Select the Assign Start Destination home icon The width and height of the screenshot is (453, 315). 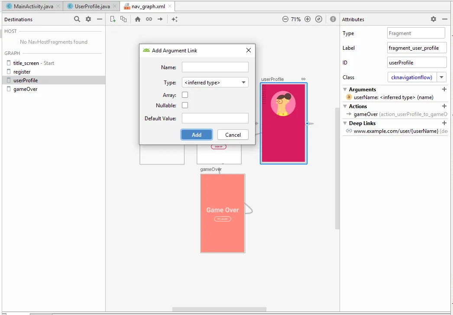coord(137,19)
